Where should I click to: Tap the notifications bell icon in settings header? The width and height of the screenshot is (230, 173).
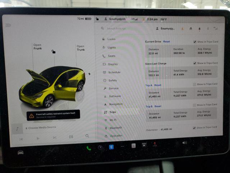click(199, 29)
